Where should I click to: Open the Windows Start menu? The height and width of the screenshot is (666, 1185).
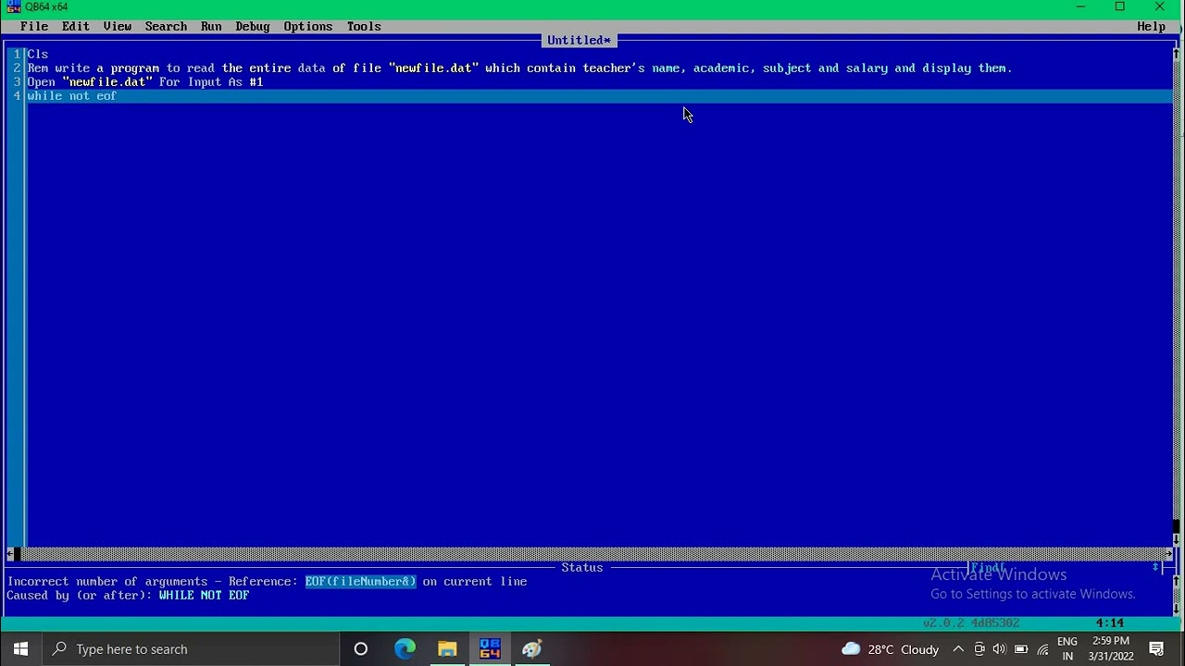coord(20,649)
